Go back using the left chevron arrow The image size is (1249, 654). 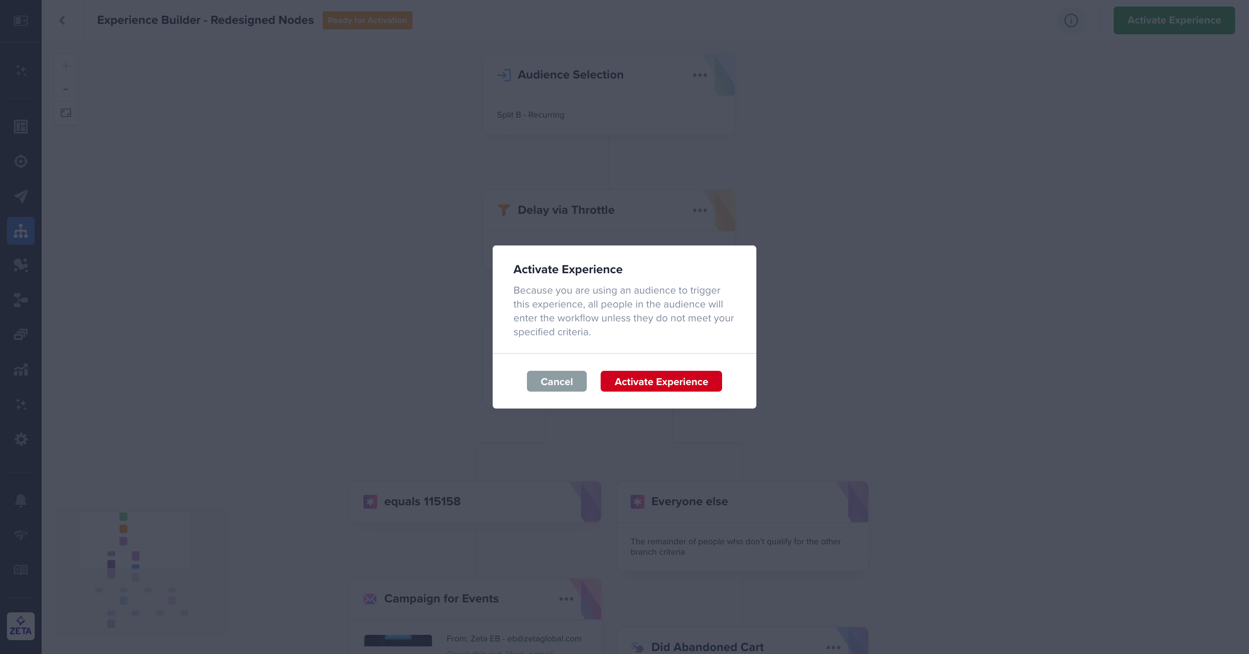62,20
